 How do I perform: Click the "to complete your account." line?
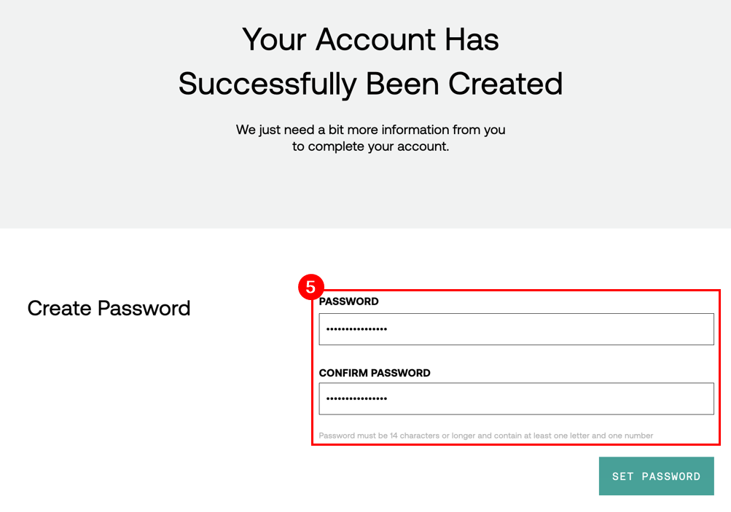[x=370, y=146]
